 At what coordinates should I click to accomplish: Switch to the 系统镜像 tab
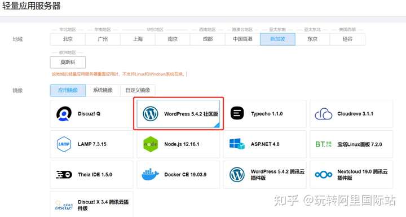click(x=103, y=90)
